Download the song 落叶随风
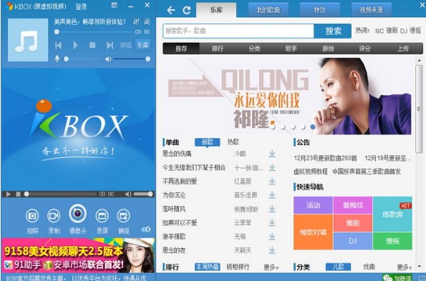Screen dimensions: 426x281 [x=272, y=209]
